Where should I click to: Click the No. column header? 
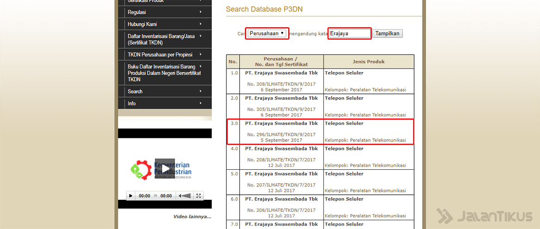(x=233, y=62)
